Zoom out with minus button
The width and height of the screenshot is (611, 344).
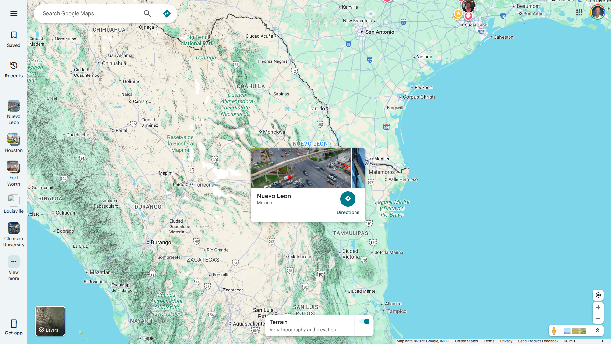click(598, 318)
